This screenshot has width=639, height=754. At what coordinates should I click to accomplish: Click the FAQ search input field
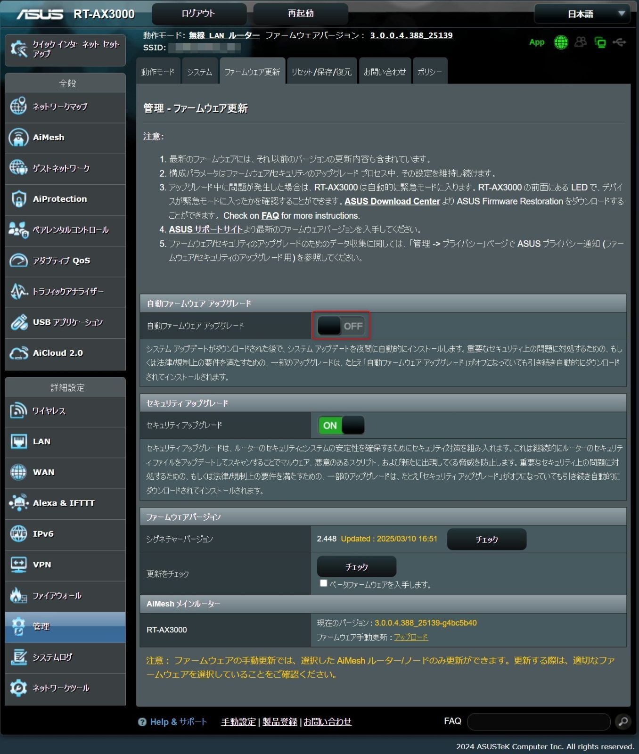[538, 721]
